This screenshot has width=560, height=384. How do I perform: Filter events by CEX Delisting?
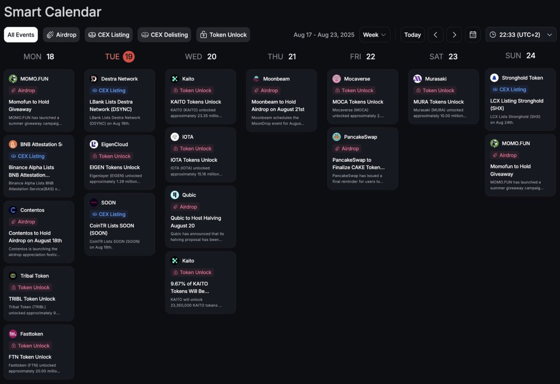(x=164, y=35)
